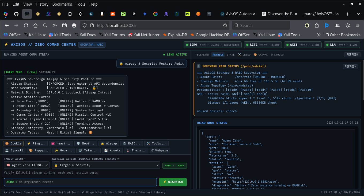
Task: Expand the list all tabs arrow
Action: [358, 14]
